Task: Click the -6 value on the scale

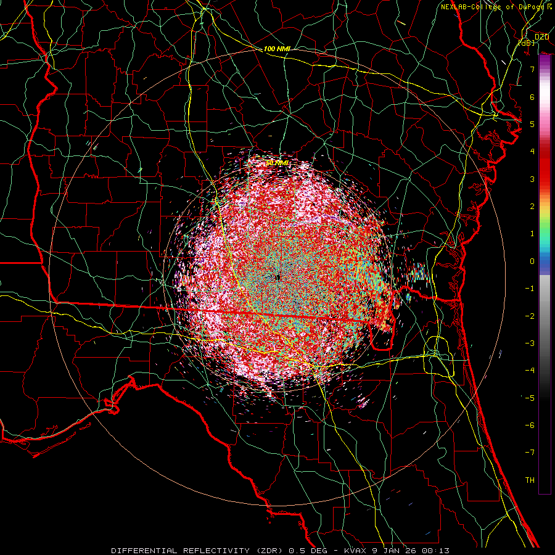Action: point(530,425)
